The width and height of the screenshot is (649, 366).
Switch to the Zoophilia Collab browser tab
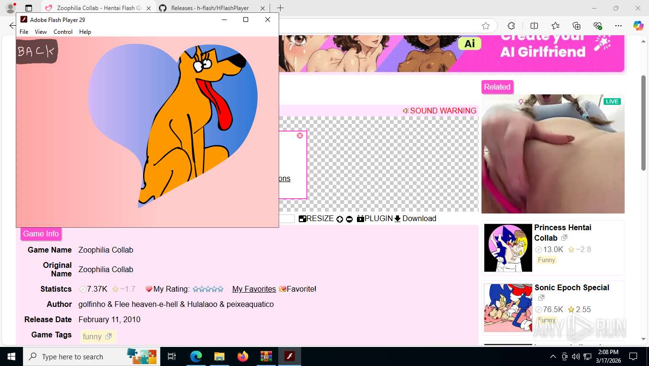tap(98, 8)
